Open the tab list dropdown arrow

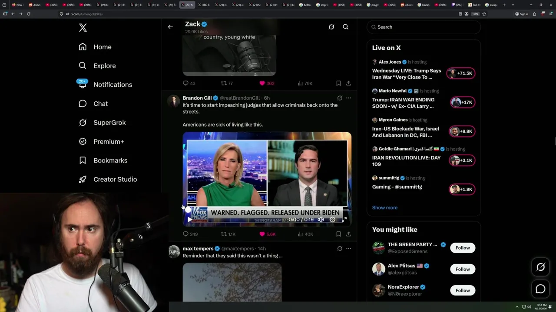[513, 5]
